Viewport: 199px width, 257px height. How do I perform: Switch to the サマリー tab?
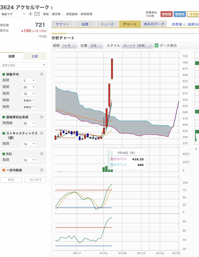tap(62, 24)
